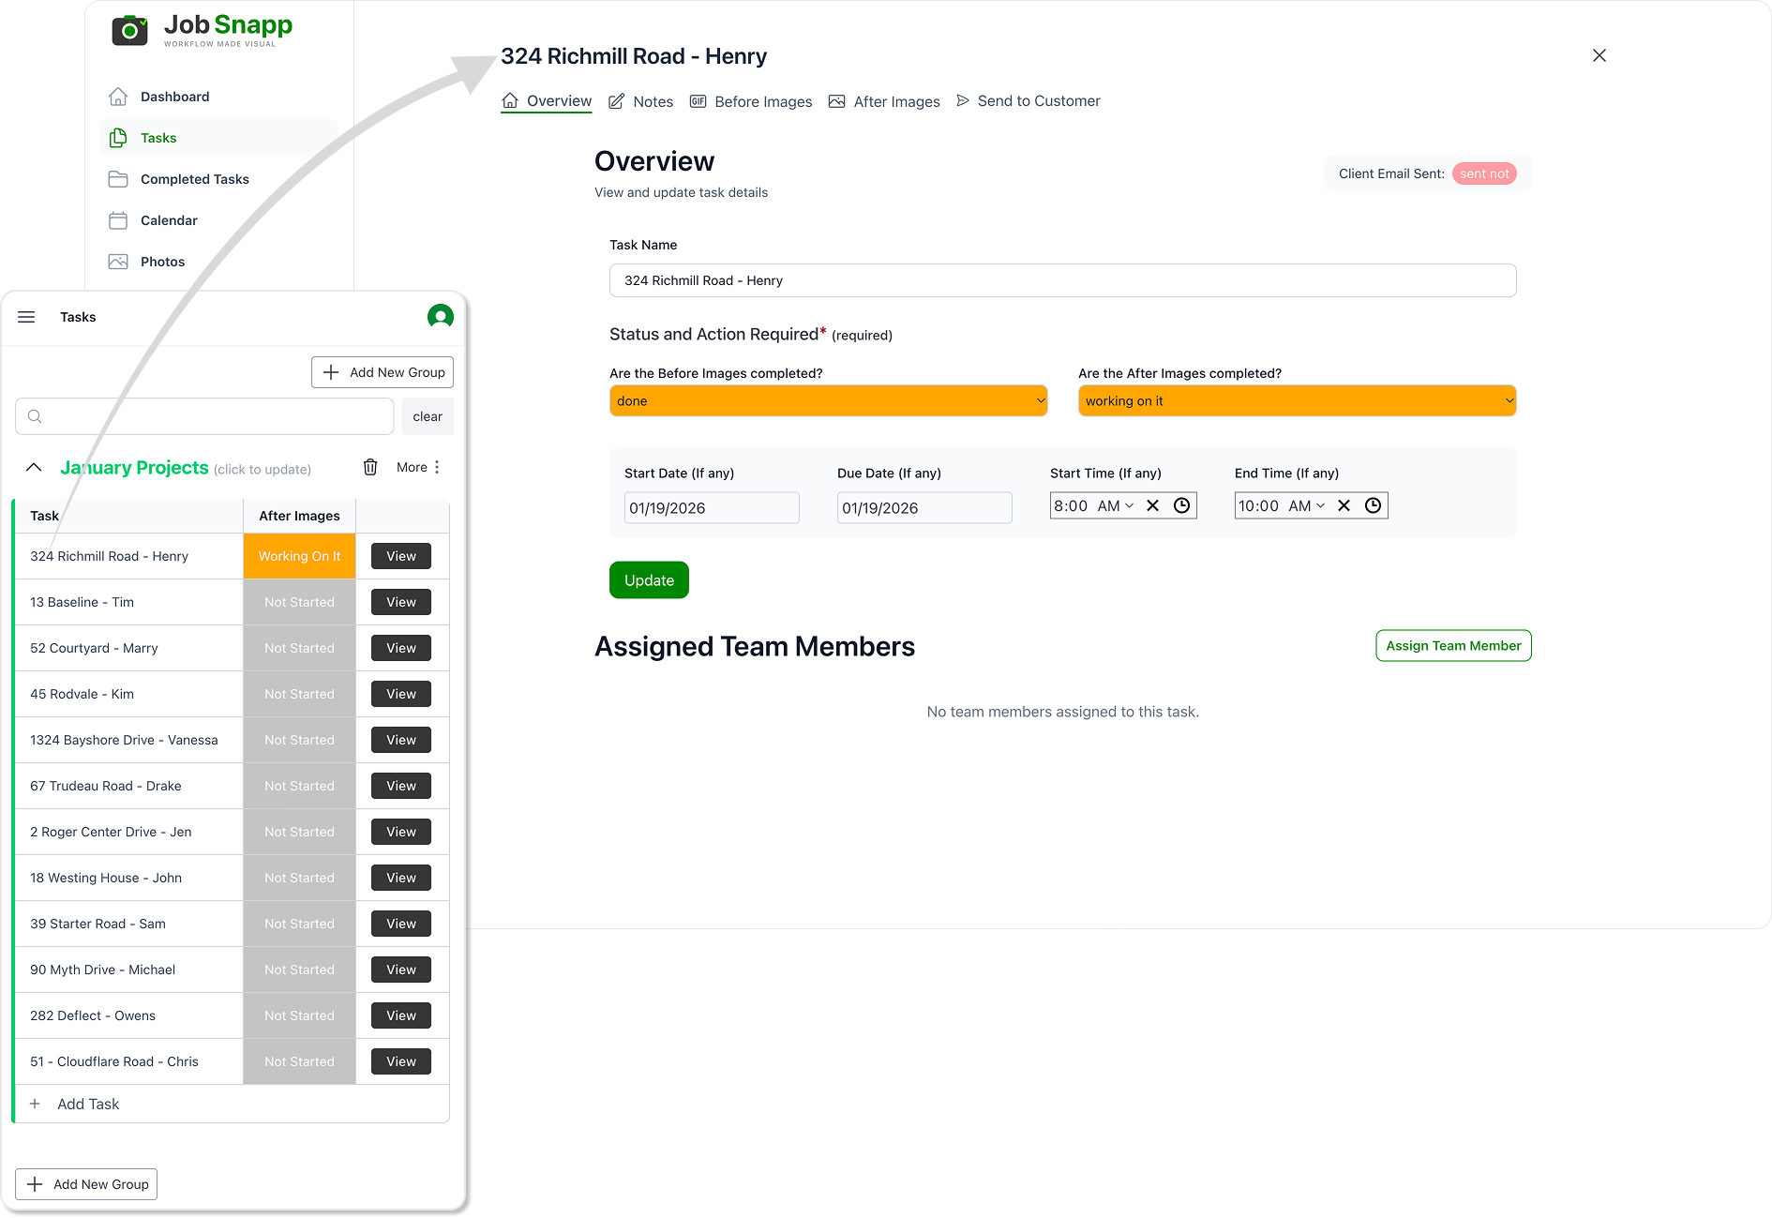Open More options for January Projects
Viewport: 1772px width, 1218px height.
417,466
